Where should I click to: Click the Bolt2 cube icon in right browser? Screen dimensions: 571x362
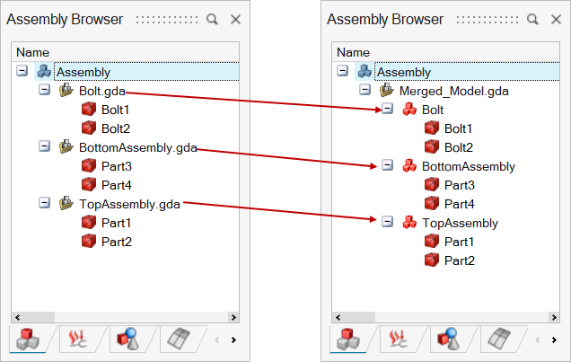[x=432, y=146]
